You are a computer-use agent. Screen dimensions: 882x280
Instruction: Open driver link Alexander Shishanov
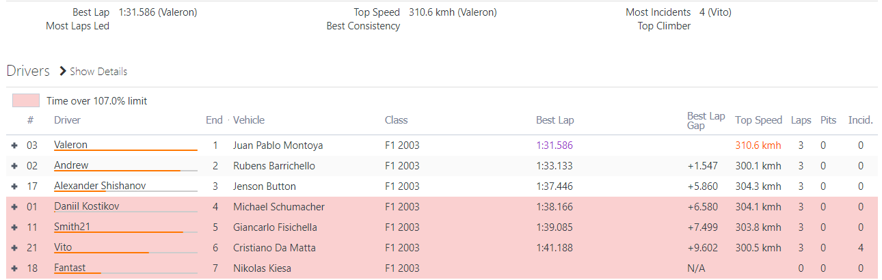(x=100, y=186)
